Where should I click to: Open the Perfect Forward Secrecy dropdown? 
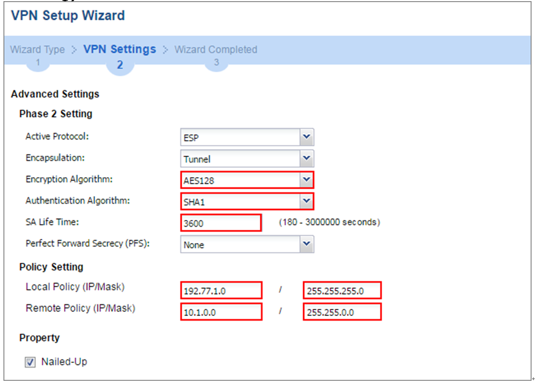247,244
